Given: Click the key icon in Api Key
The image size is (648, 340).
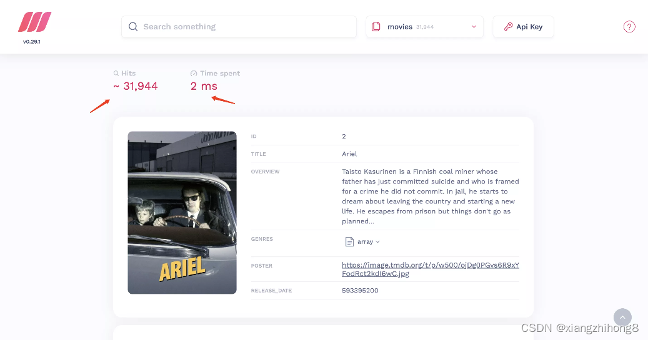Looking at the screenshot, I should [508, 27].
